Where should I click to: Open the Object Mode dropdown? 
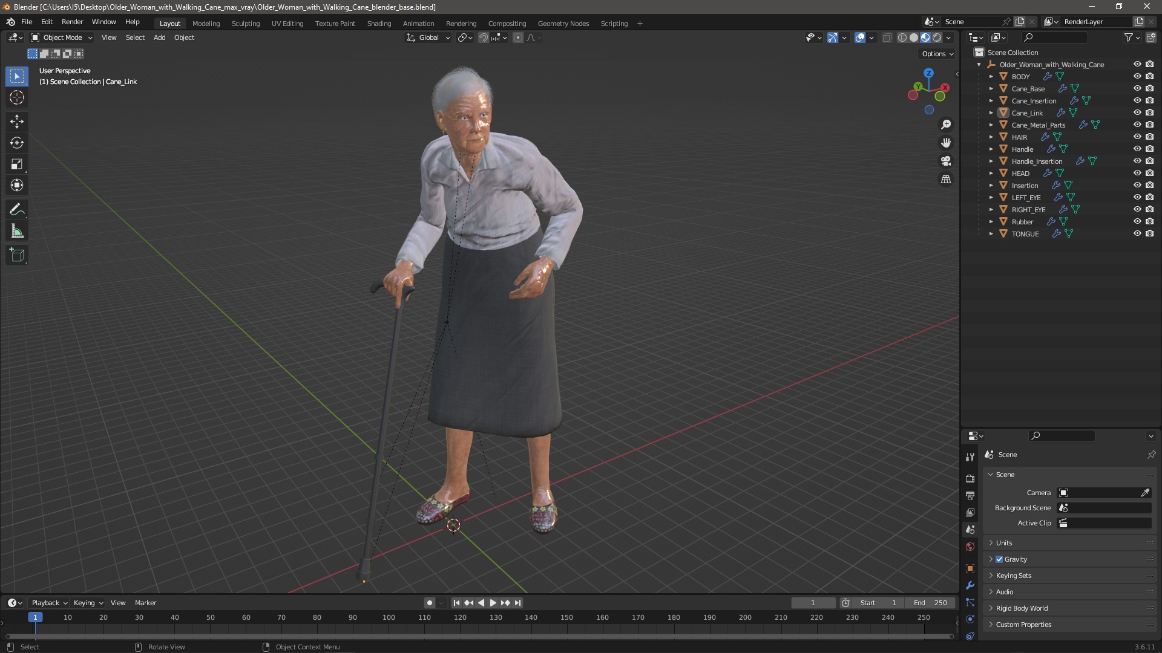click(62, 37)
